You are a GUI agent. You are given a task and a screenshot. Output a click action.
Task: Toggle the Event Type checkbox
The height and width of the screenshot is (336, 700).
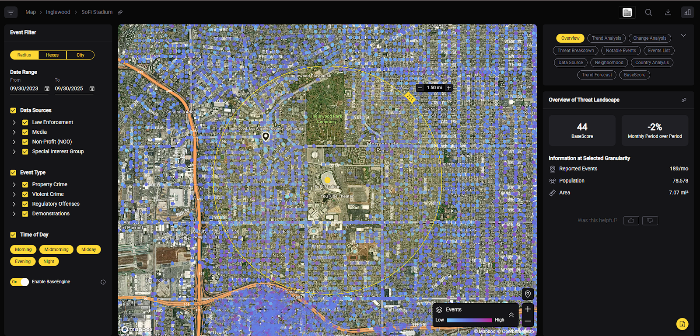coord(13,173)
